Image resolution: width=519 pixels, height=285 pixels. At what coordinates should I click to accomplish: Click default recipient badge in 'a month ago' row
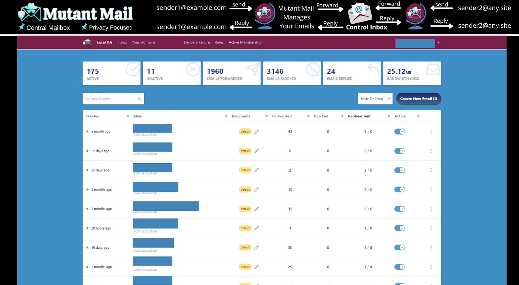(x=245, y=131)
